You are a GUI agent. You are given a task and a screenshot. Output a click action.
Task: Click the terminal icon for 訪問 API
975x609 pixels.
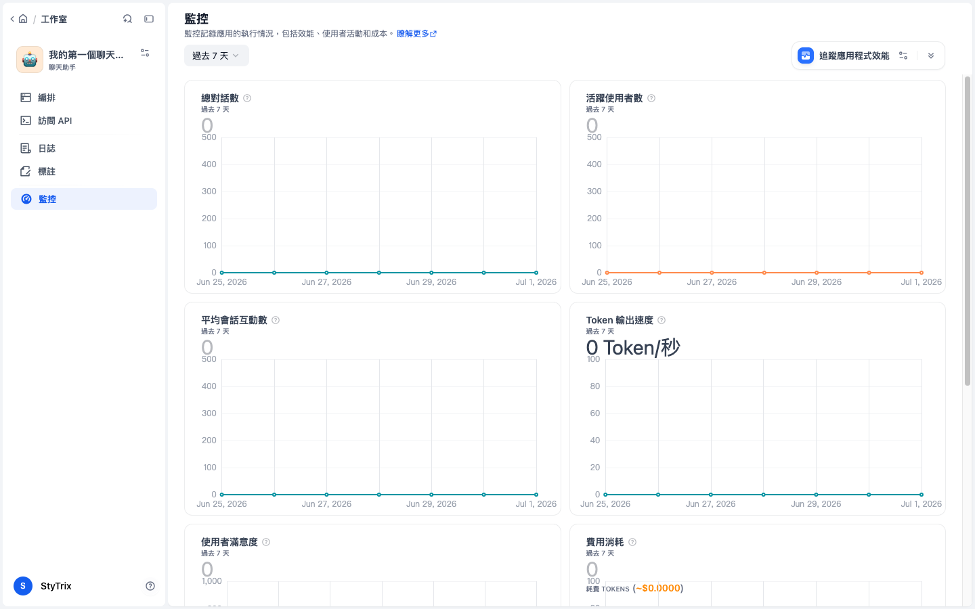tap(26, 120)
